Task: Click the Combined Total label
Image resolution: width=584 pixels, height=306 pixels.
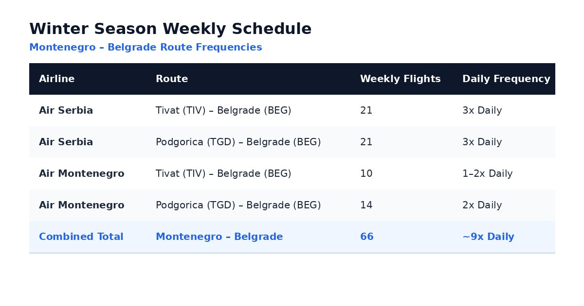Action: pyautogui.click(x=81, y=237)
